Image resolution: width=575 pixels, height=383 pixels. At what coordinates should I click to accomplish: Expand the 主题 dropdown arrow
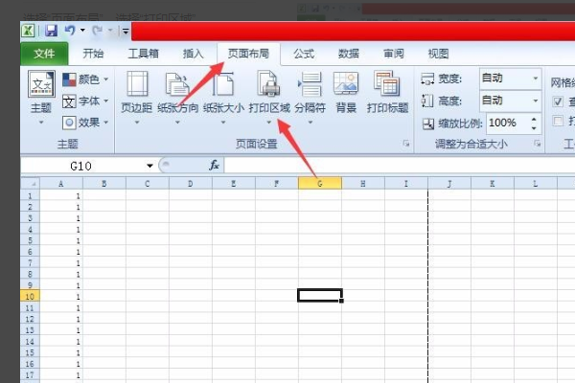41,122
